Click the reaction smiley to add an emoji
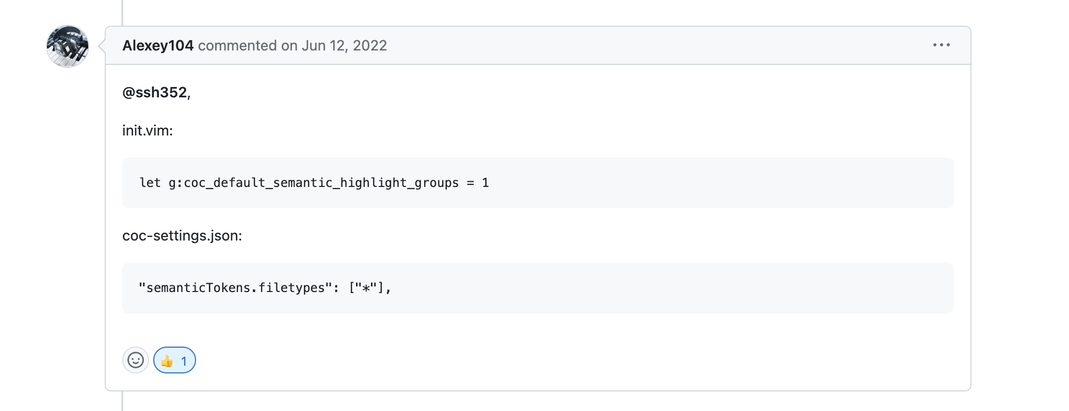Image resolution: width=1069 pixels, height=411 pixels. point(136,361)
